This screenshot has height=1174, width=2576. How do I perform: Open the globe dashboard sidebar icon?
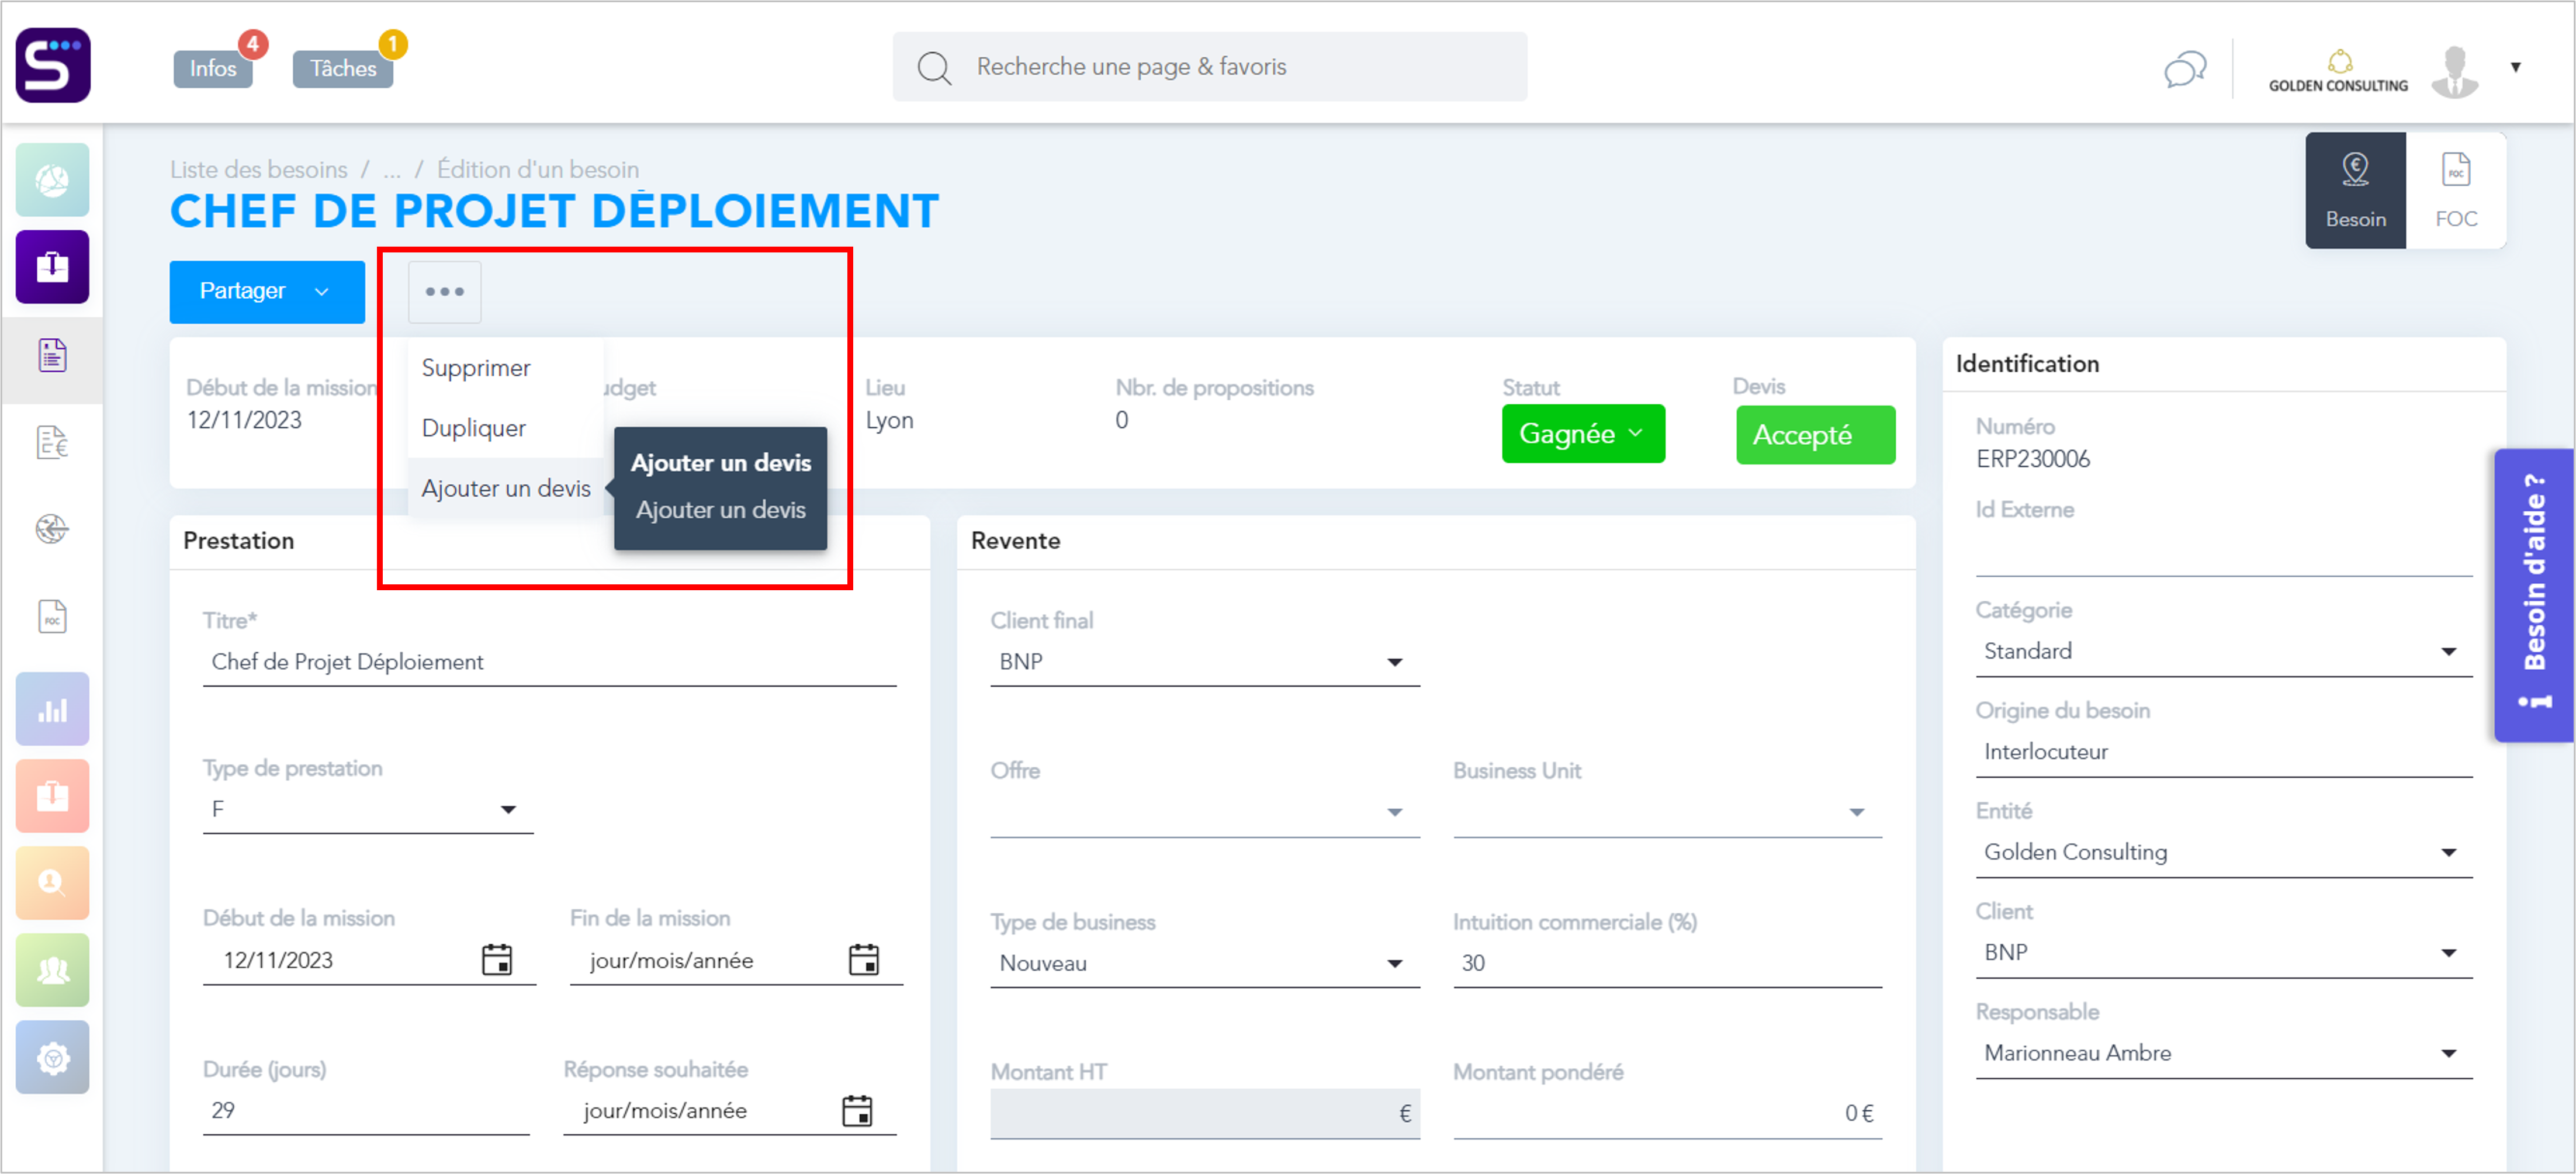tap(52, 180)
